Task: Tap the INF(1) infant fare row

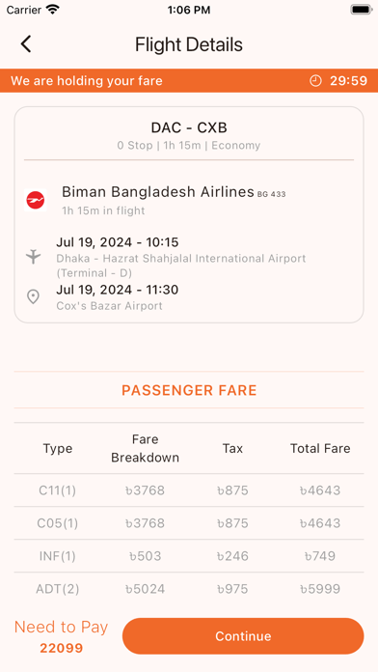Action: tap(189, 556)
